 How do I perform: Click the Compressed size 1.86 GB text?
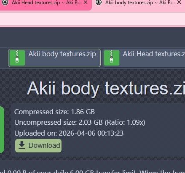(54, 112)
